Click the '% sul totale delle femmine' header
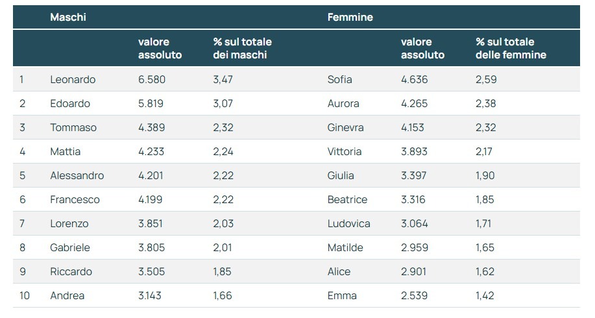Screen dimensions: 595x318 pos(511,49)
